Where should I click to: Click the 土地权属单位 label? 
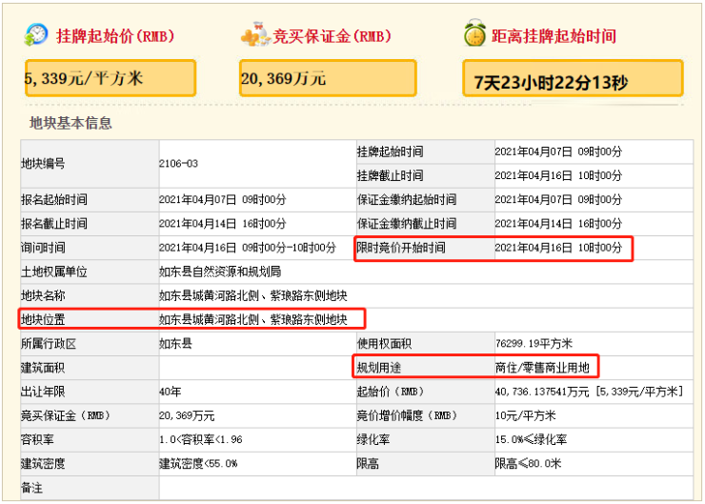pos(54,272)
